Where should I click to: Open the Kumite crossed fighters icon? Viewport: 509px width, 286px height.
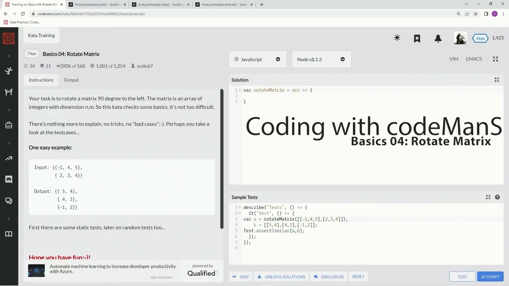coord(8,92)
